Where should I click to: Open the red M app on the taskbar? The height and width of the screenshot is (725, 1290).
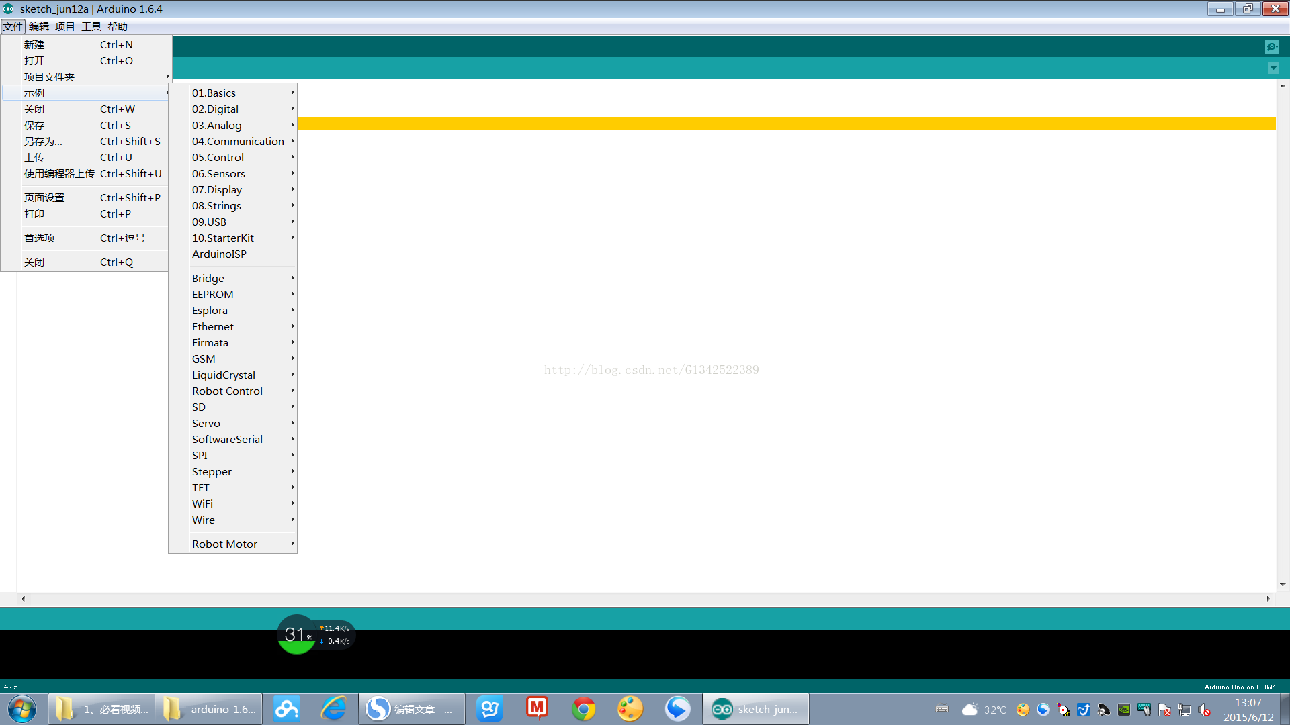click(x=537, y=708)
